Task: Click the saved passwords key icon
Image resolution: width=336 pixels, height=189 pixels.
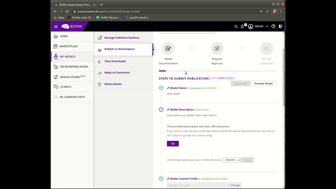Action: (261, 11)
